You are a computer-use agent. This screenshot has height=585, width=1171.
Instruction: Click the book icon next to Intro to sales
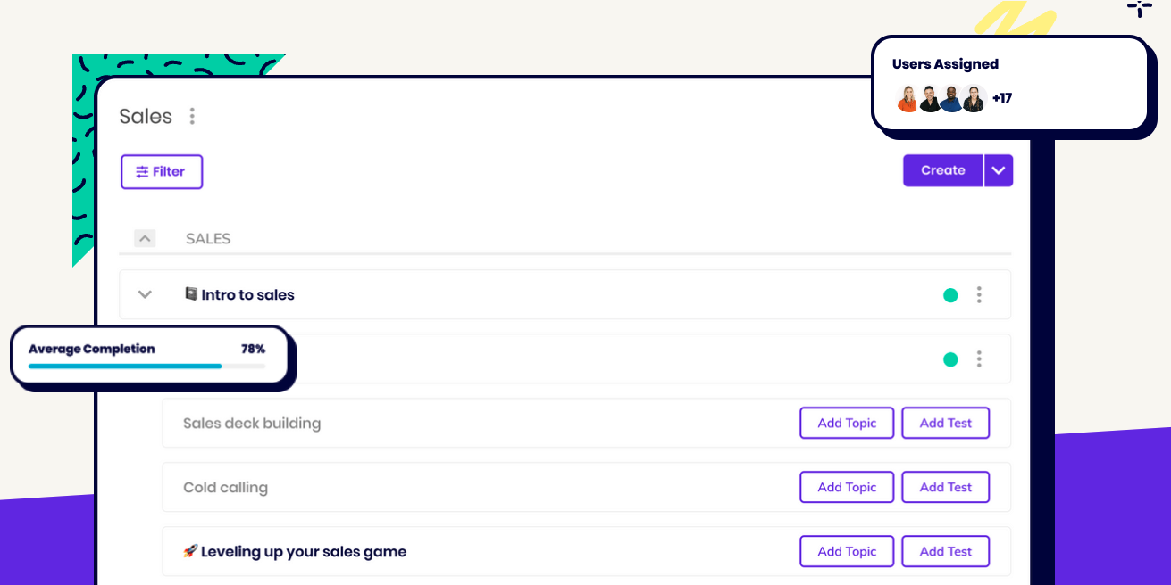pyautogui.click(x=191, y=293)
